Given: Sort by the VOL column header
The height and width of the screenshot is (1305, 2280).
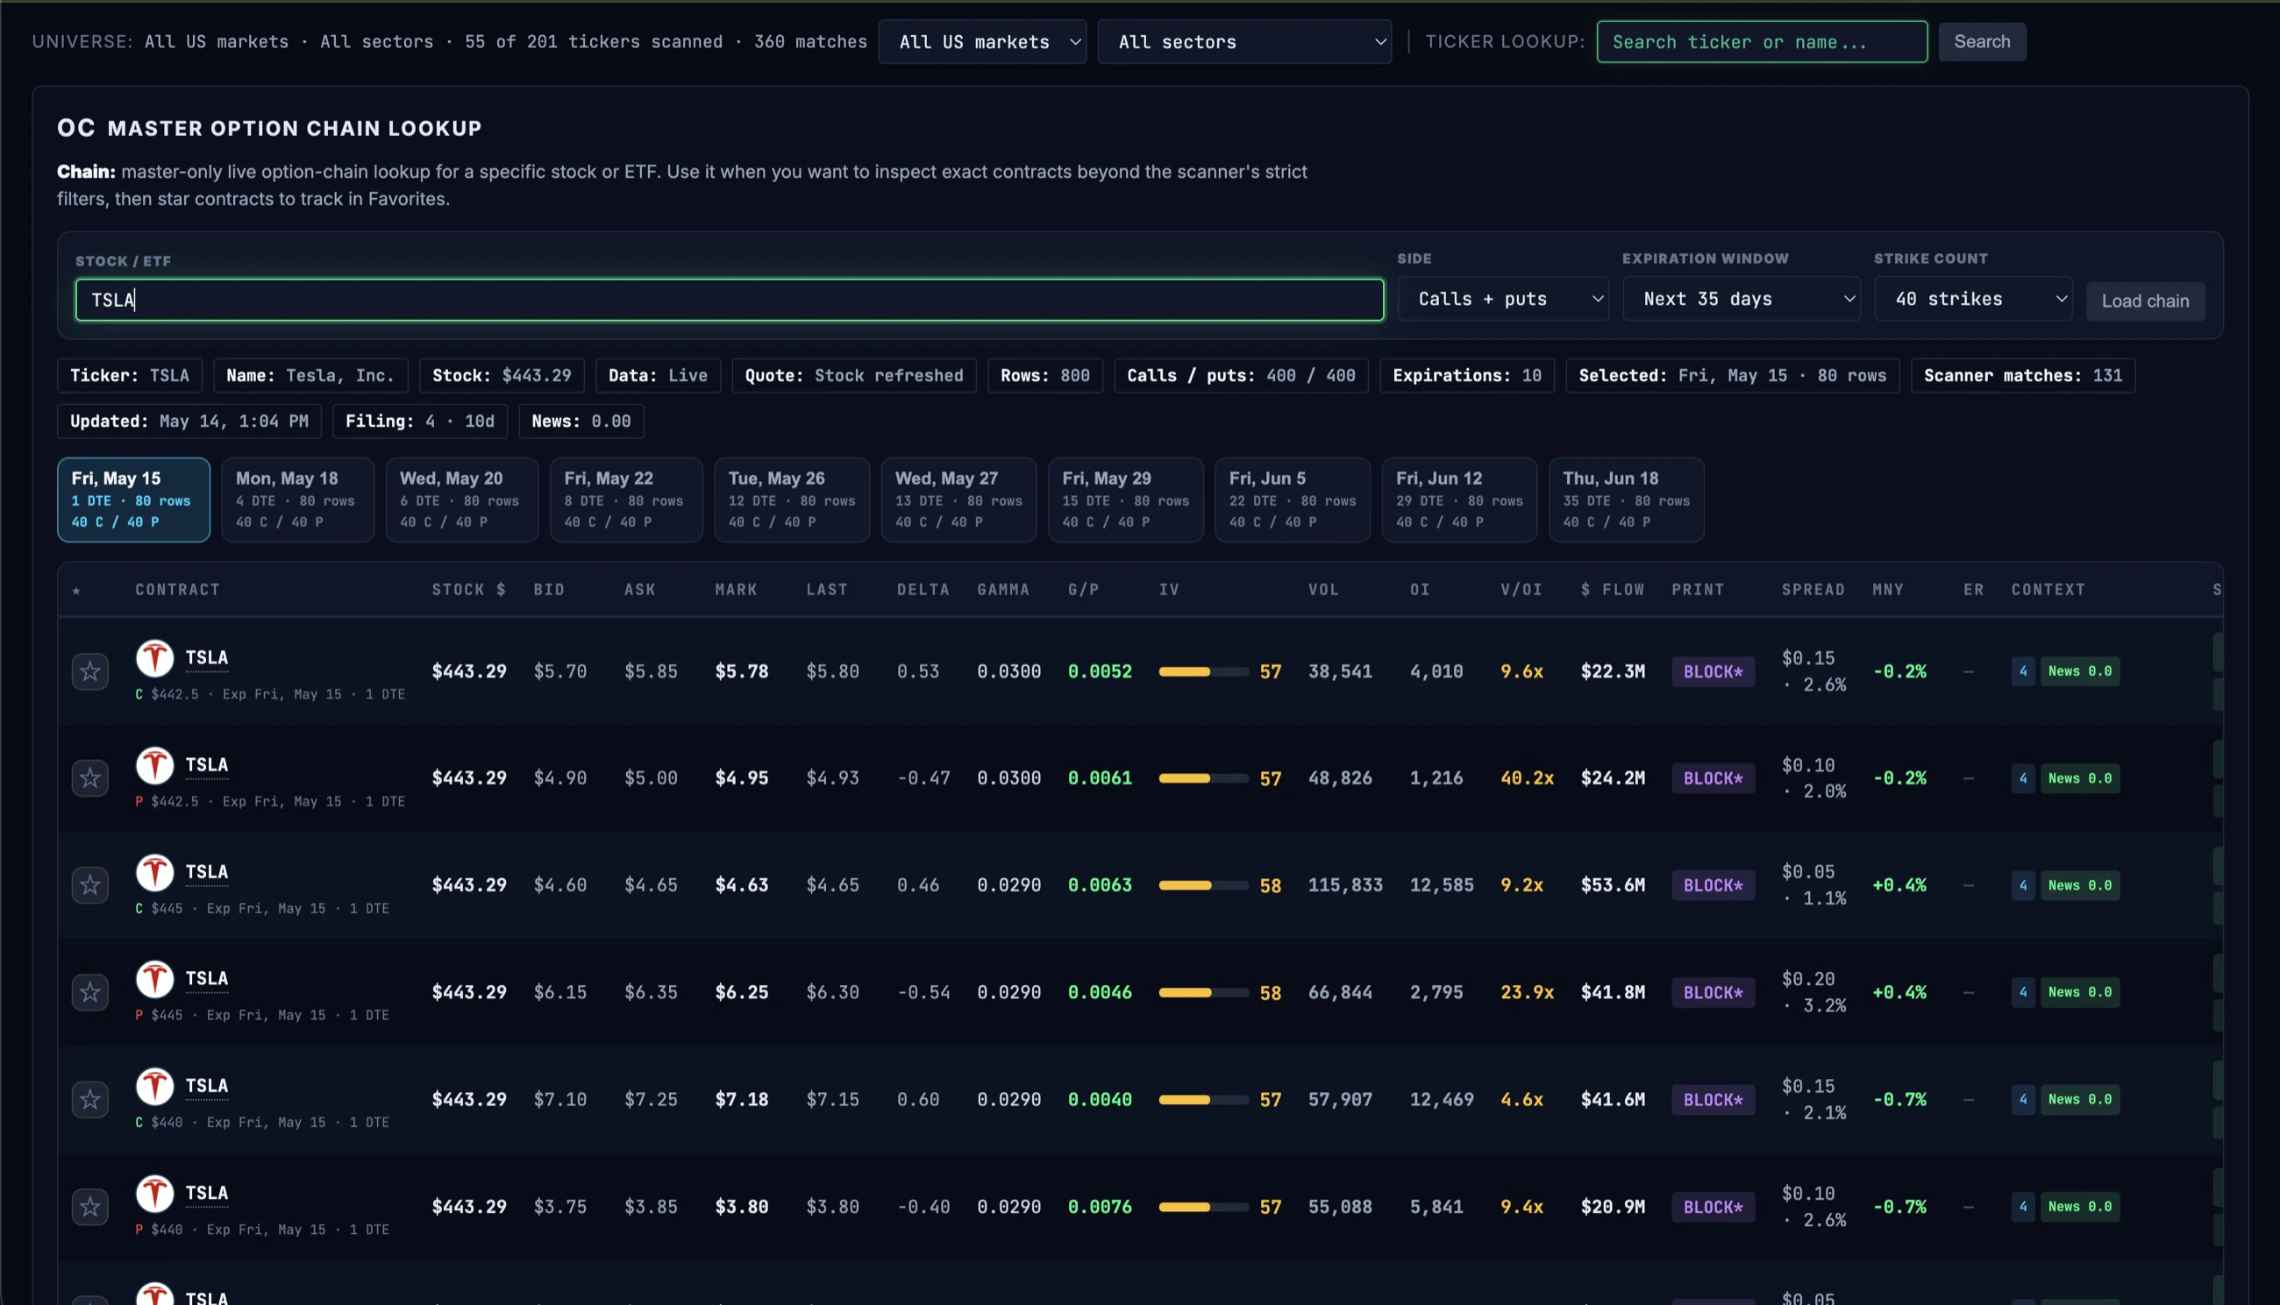Looking at the screenshot, I should (1323, 590).
